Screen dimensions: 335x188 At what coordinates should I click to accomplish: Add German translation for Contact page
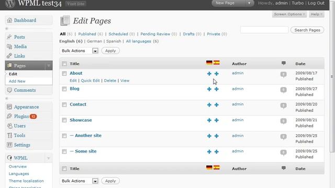click(x=209, y=105)
